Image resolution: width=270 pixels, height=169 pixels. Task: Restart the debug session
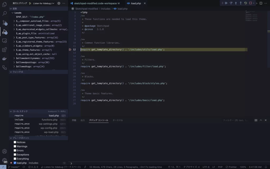point(245,3)
